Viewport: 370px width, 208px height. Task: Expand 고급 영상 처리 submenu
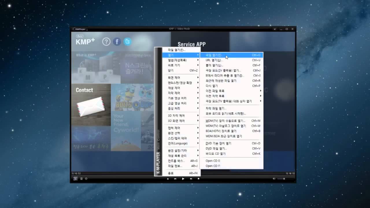coord(181,103)
